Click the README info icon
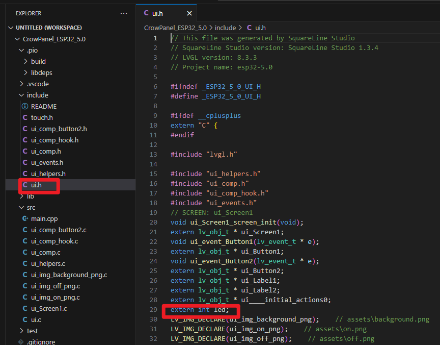The width and height of the screenshot is (440, 345). pos(25,106)
